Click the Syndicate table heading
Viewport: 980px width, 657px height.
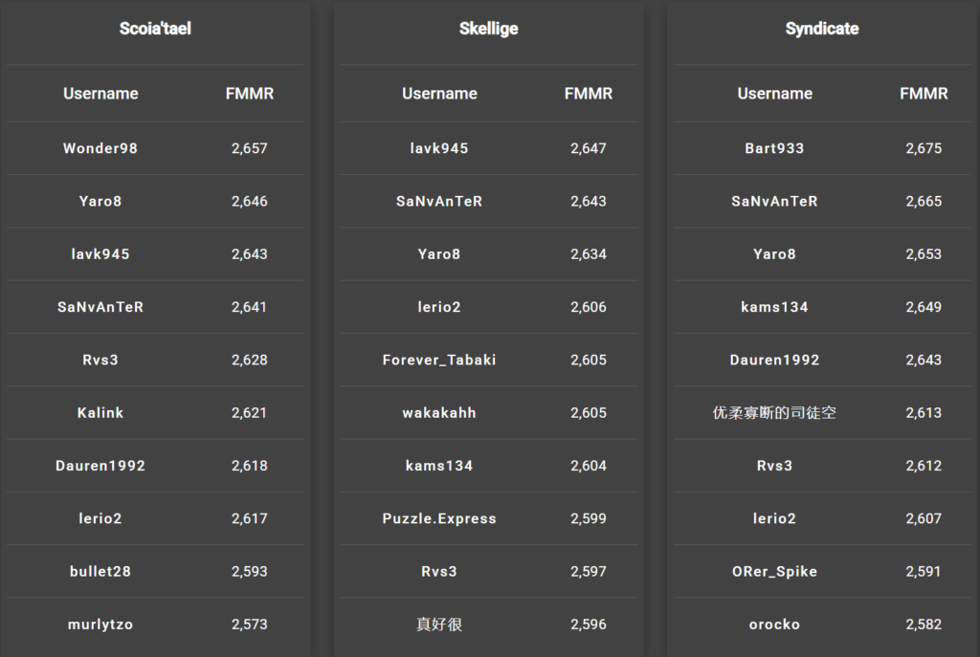[821, 29]
